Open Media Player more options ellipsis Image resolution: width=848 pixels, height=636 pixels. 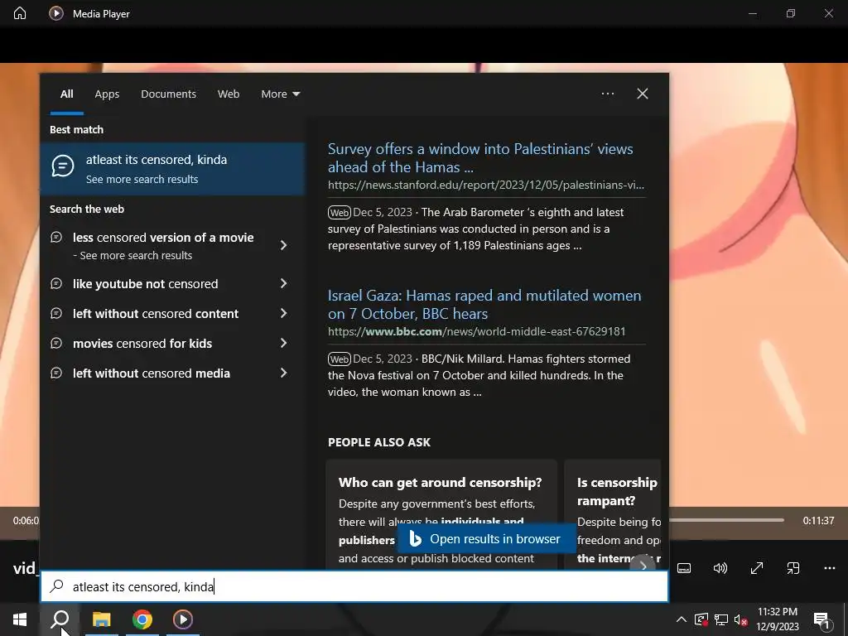(x=830, y=568)
